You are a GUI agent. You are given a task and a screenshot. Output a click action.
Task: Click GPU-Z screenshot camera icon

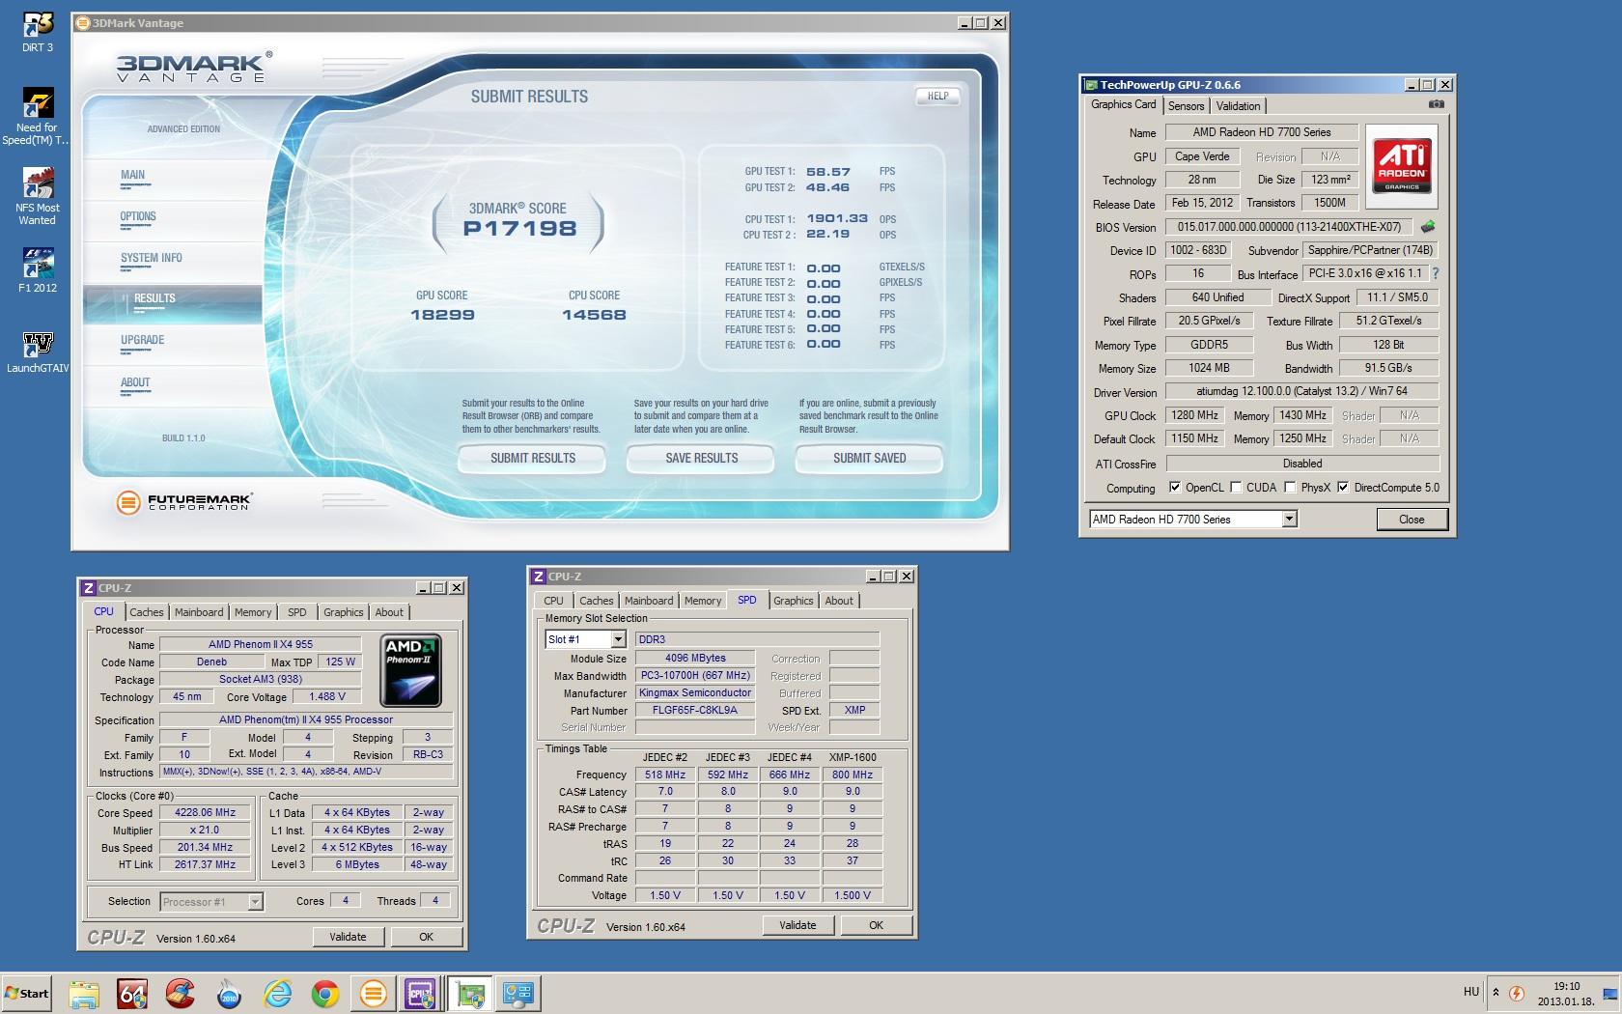[x=1437, y=104]
